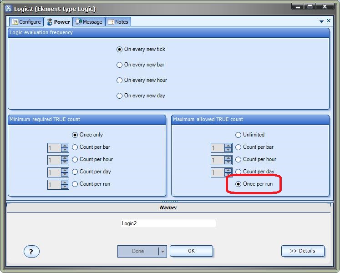
Task: Increase maximum Count per day spinner
Action: coord(228,171)
